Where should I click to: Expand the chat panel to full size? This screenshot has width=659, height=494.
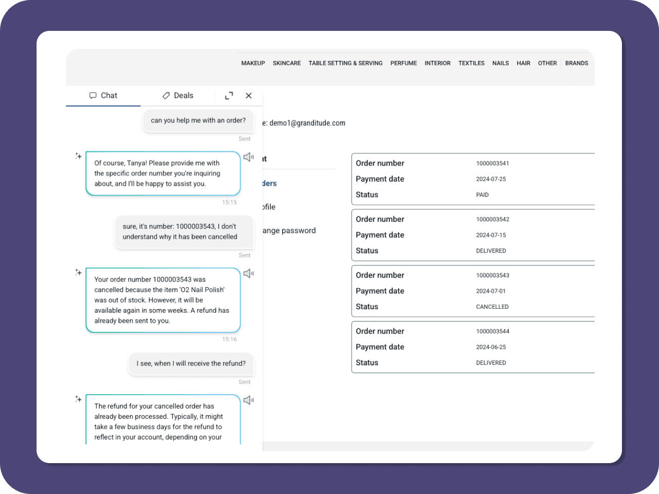[229, 96]
